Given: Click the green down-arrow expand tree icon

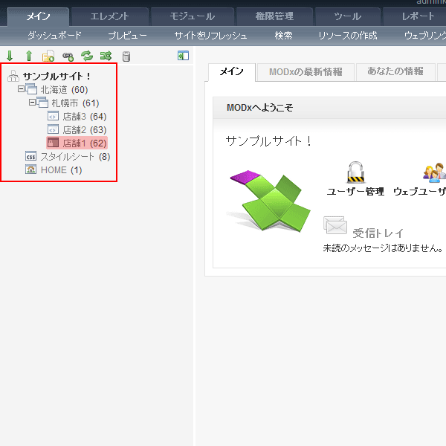Looking at the screenshot, I should (x=10, y=56).
